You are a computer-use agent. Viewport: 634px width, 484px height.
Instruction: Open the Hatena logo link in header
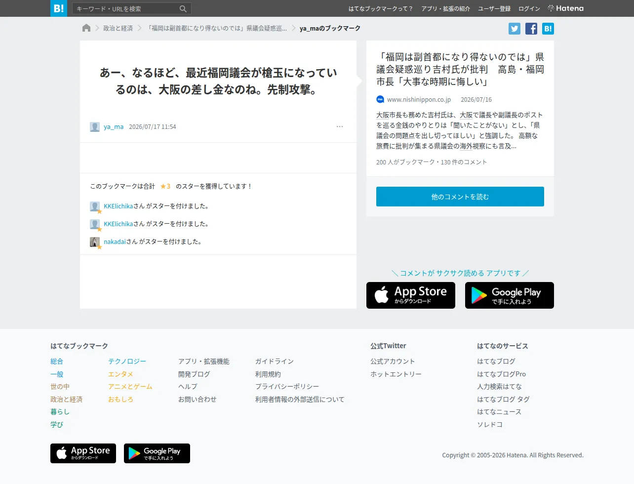(566, 8)
